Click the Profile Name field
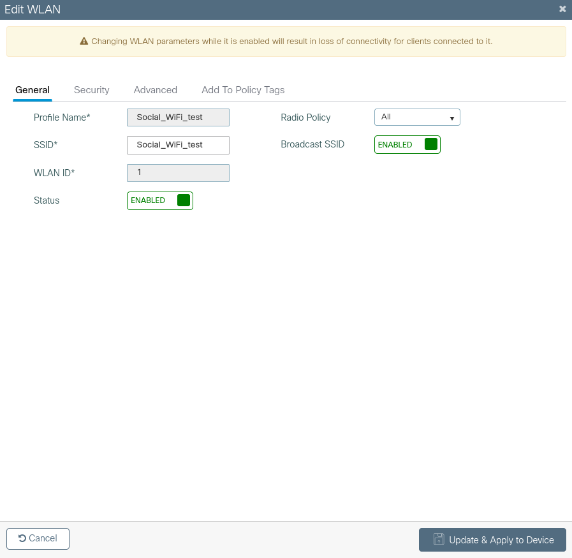The height and width of the screenshot is (558, 572). 178,117
